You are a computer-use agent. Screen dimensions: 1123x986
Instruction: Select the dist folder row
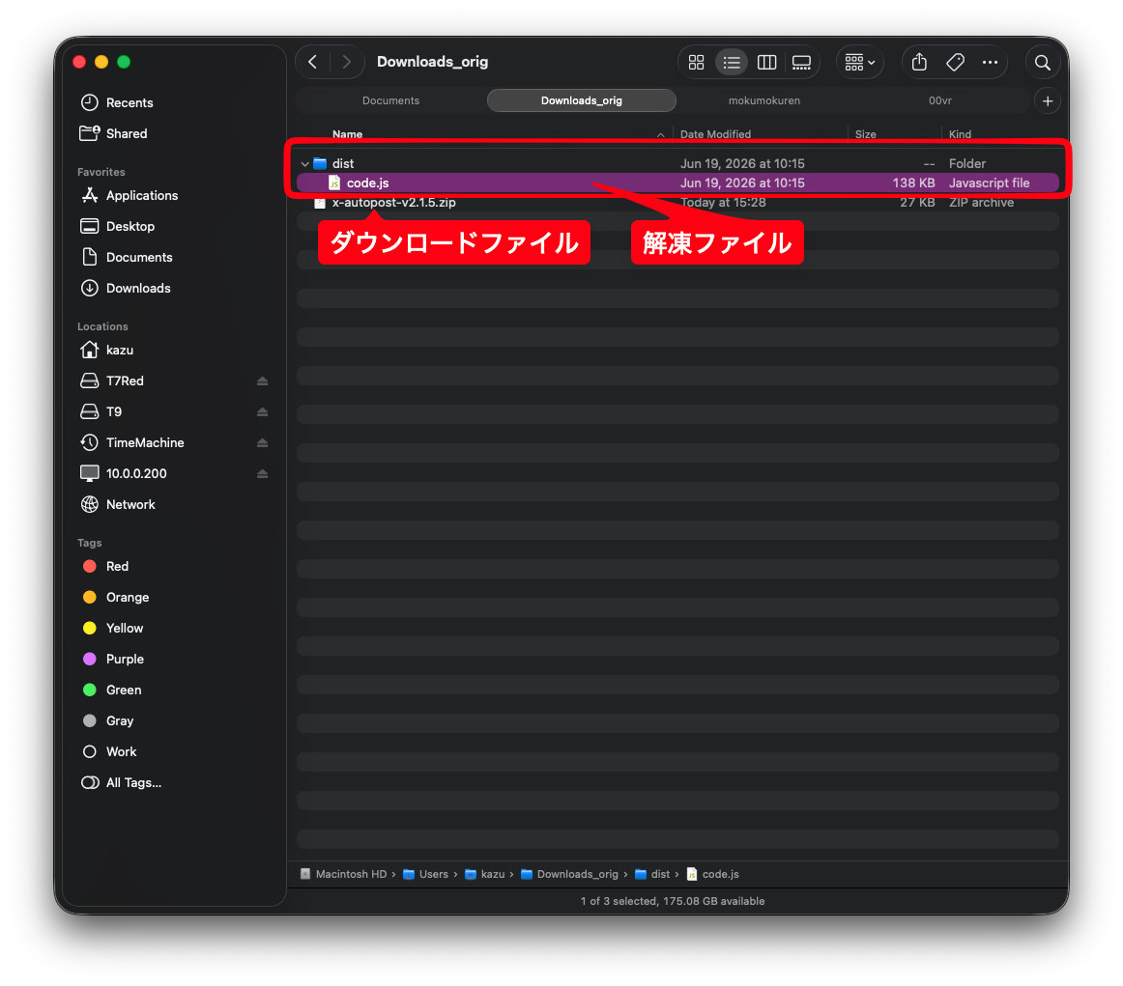point(677,164)
